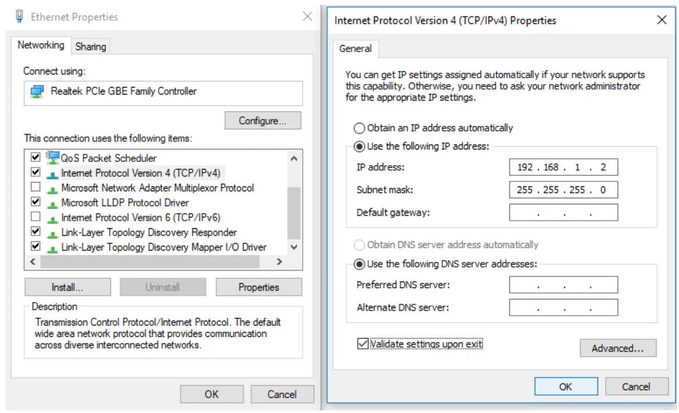The width and height of the screenshot is (679, 413).
Task: Click the Configure adapter button
Action: pyautogui.click(x=263, y=121)
